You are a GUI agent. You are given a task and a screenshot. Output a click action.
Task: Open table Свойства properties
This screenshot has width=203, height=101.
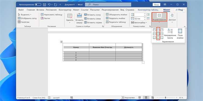(x=24, y=22)
